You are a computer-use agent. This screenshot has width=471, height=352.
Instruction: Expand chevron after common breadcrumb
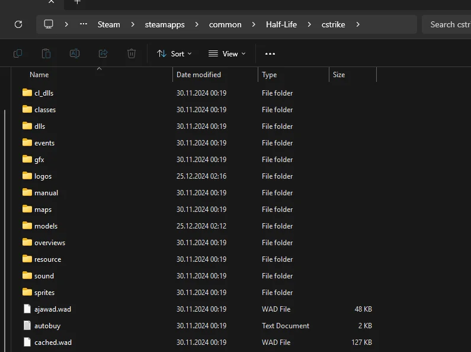[x=254, y=24]
